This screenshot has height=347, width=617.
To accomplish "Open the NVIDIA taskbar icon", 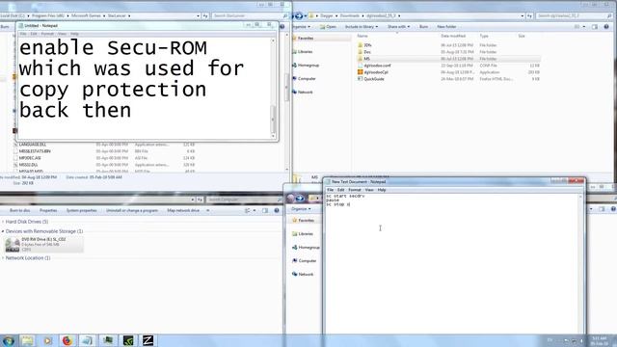I will [128, 340].
